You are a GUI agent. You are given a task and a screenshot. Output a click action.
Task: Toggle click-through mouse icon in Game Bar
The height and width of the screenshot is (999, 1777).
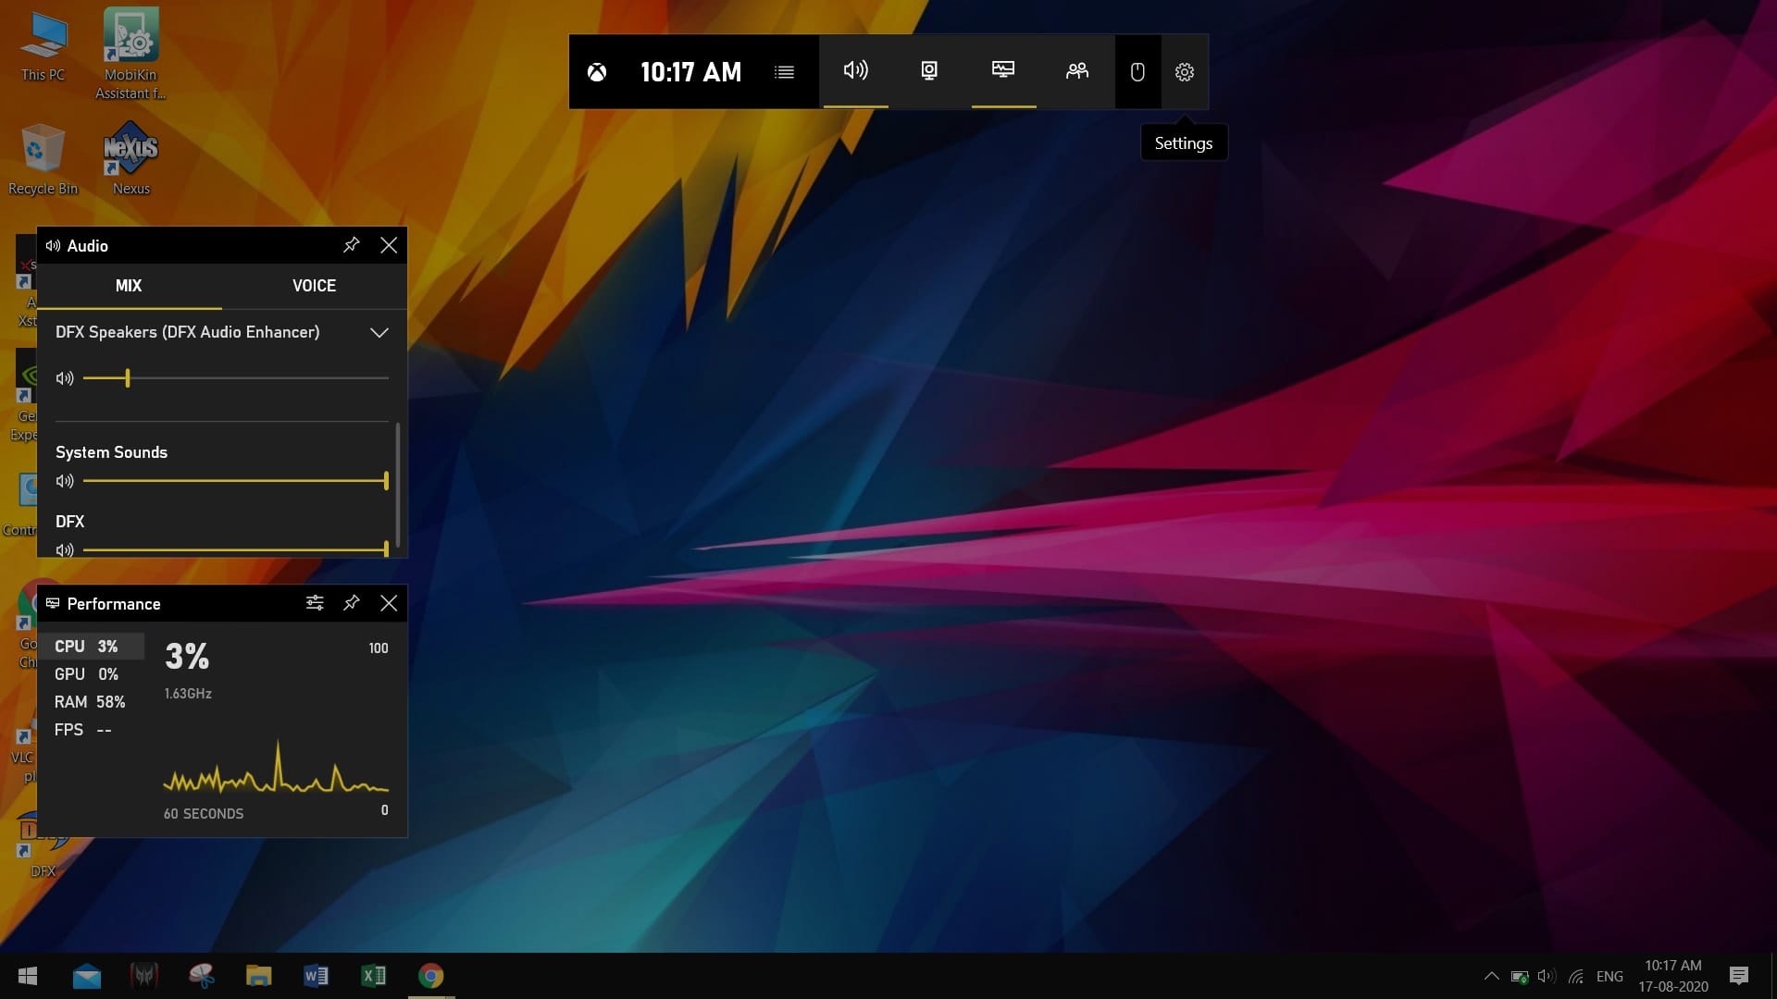click(1137, 72)
